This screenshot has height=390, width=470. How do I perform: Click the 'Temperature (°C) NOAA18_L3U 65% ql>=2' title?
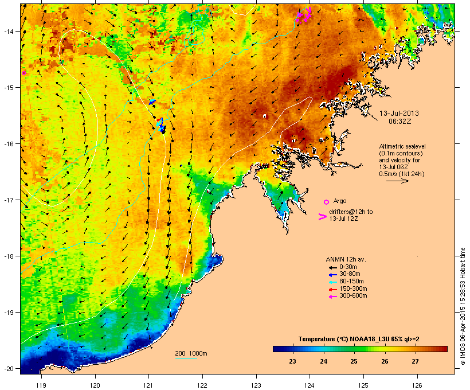pyautogui.click(x=359, y=340)
